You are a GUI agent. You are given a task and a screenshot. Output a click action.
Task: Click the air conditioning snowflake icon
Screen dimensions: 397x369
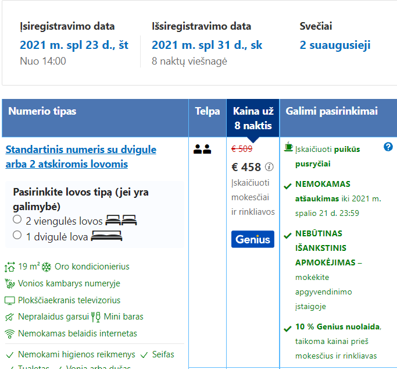coord(47,267)
